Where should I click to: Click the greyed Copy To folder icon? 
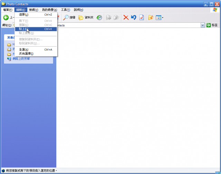pyautogui.click(x=116, y=18)
